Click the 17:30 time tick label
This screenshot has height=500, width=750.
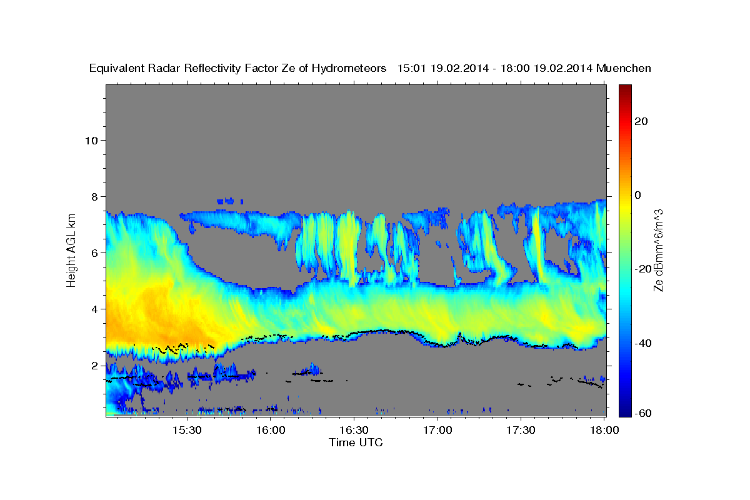tap(521, 431)
